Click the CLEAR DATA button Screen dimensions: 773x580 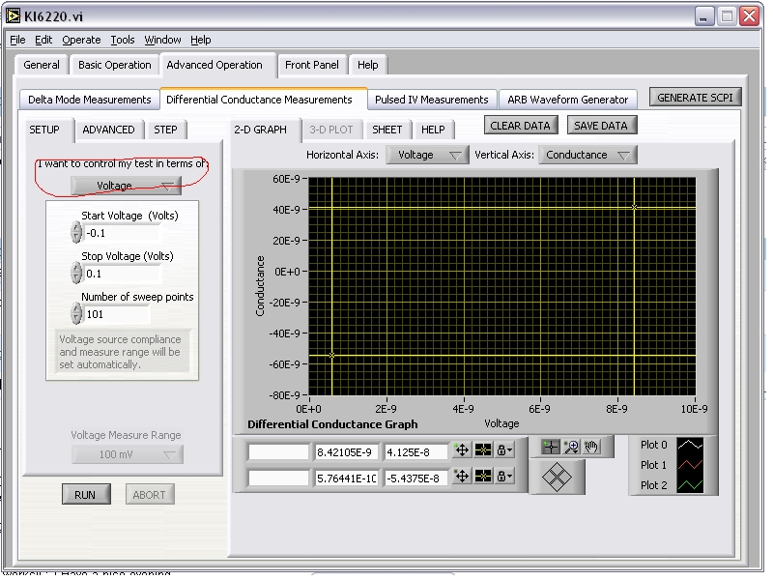[521, 125]
